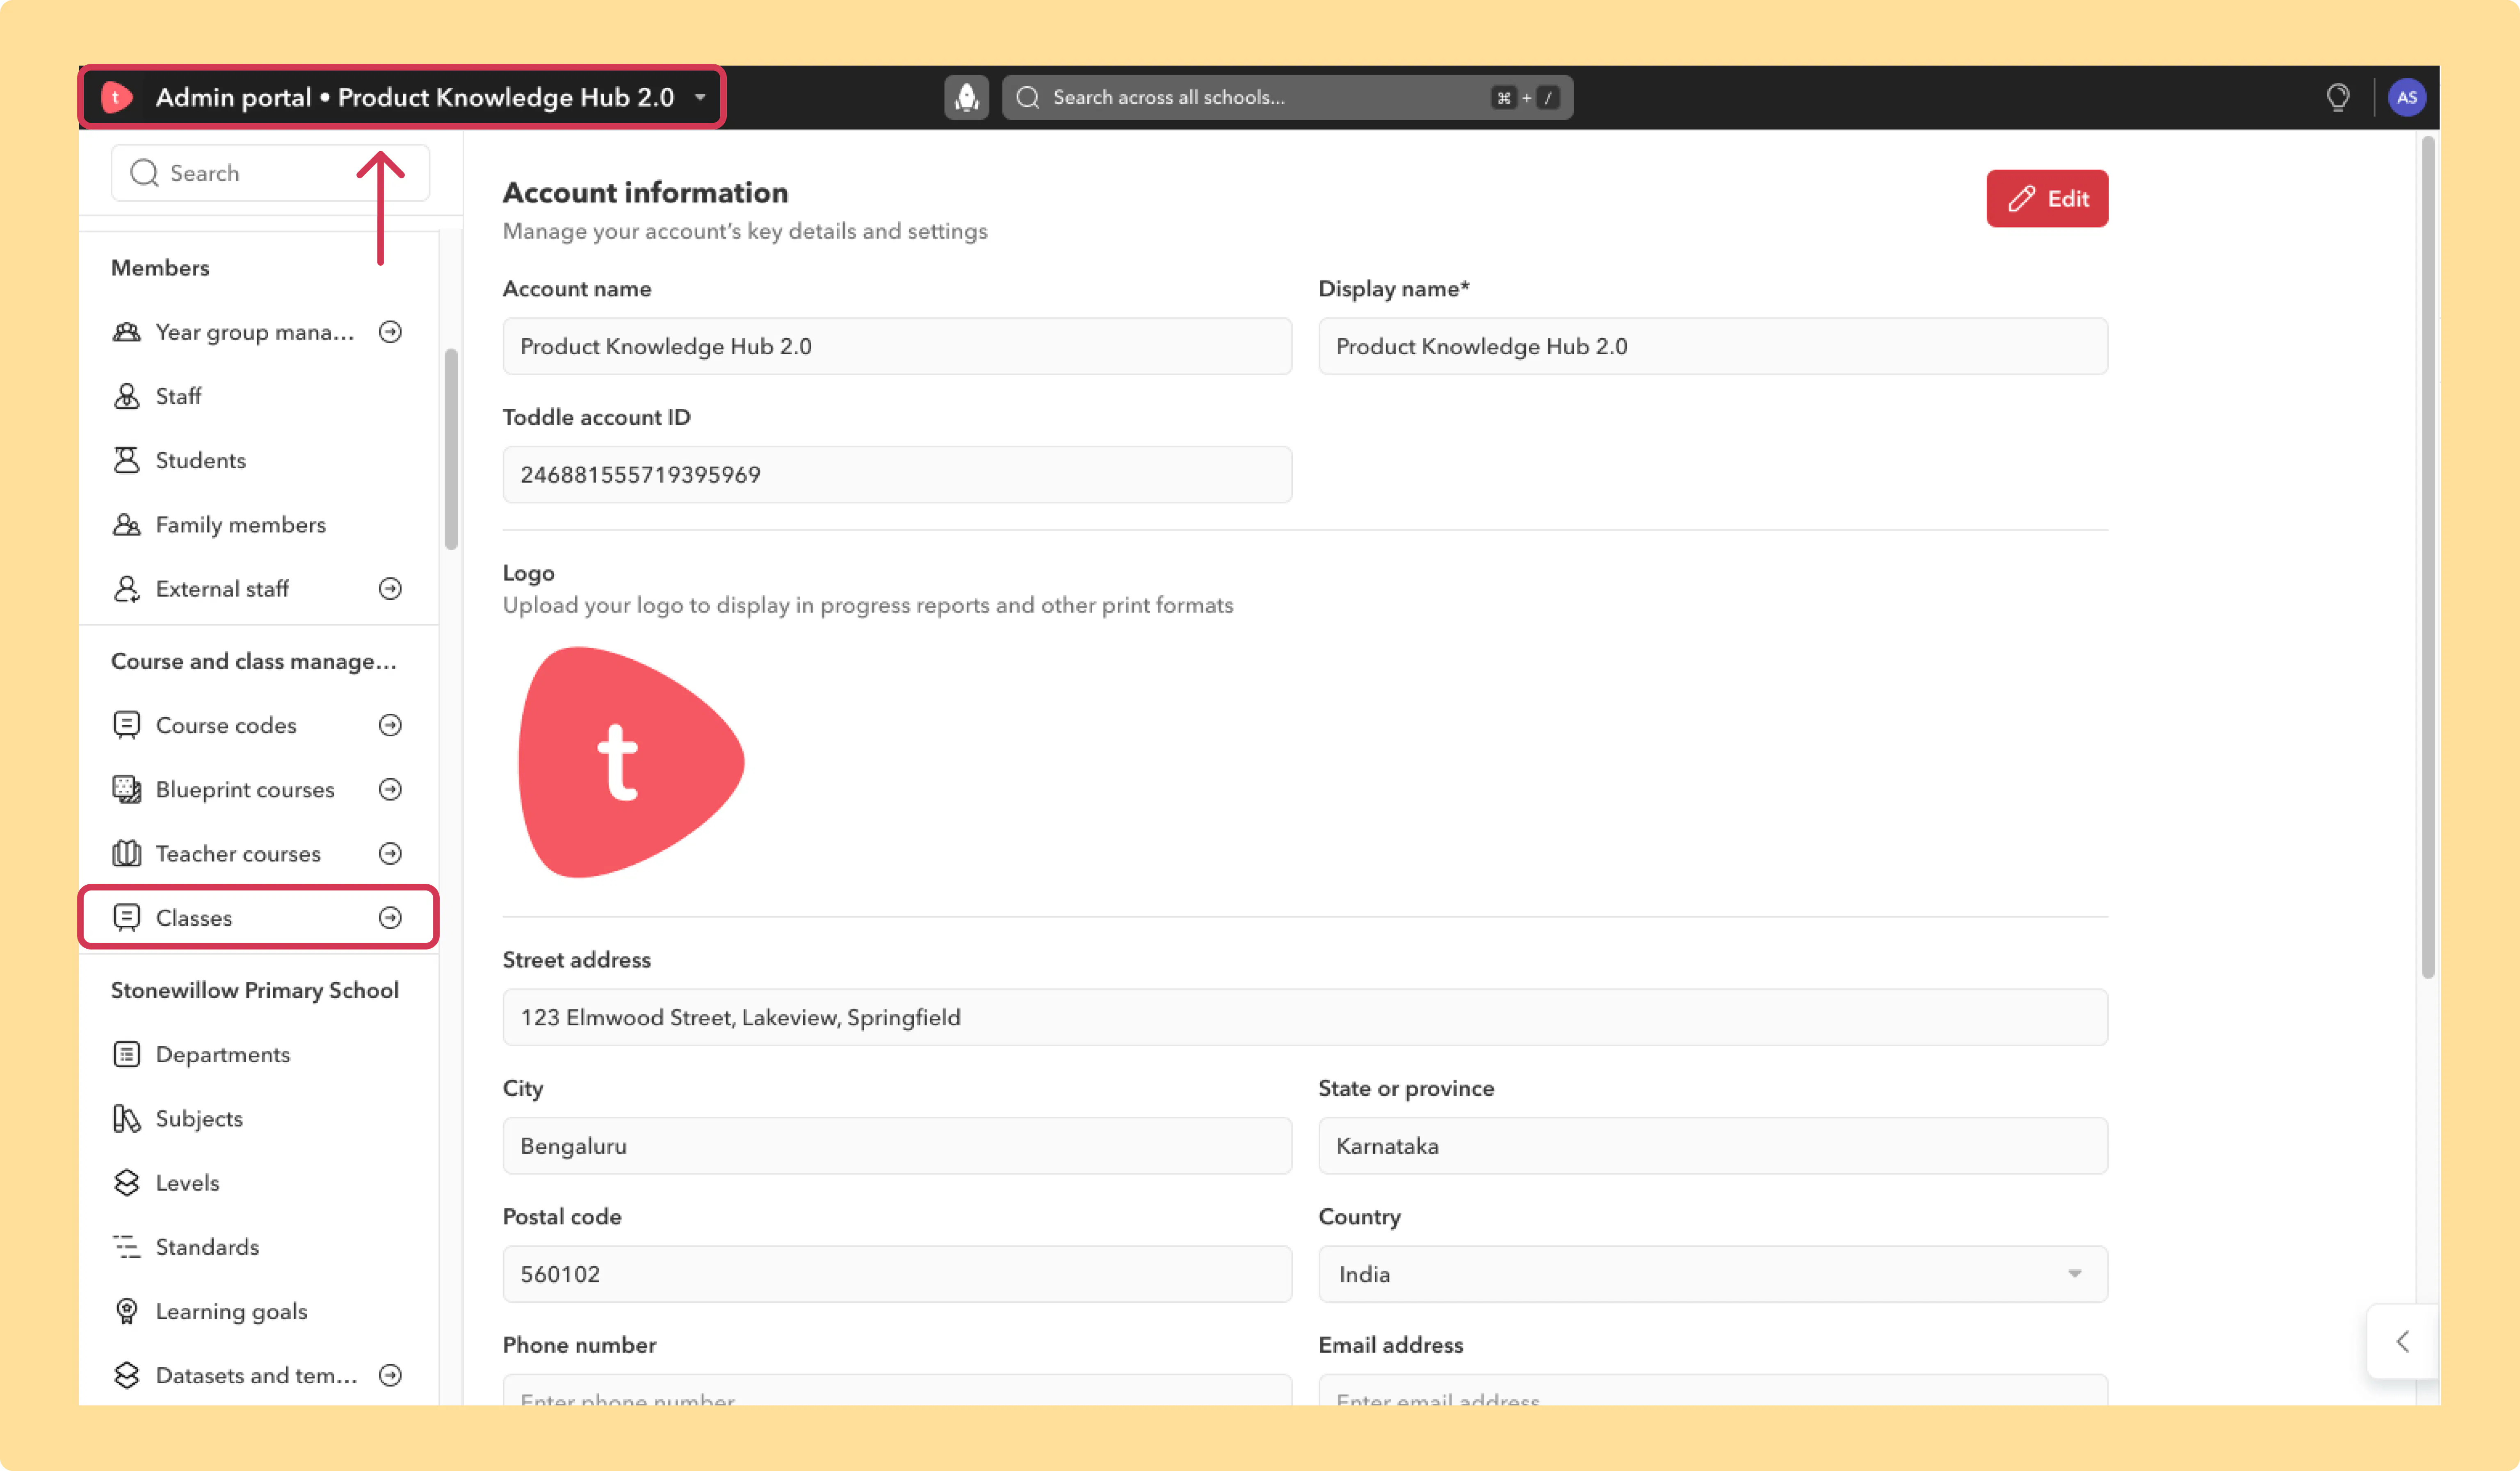2520x1471 pixels.
Task: Open Levels in the sidebar
Action: (258, 1182)
